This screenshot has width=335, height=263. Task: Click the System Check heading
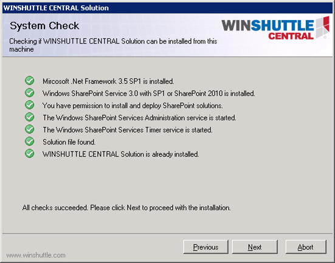point(44,26)
